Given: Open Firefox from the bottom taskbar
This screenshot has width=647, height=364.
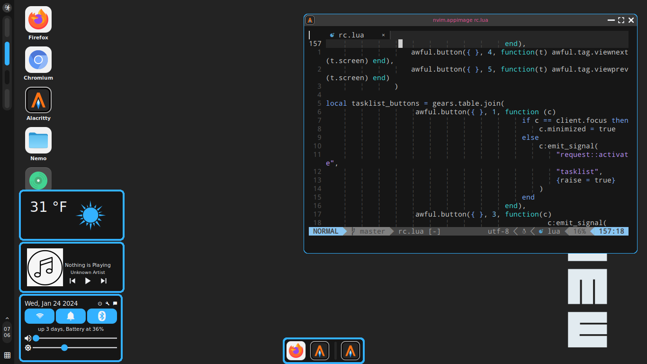Looking at the screenshot, I should [296, 351].
